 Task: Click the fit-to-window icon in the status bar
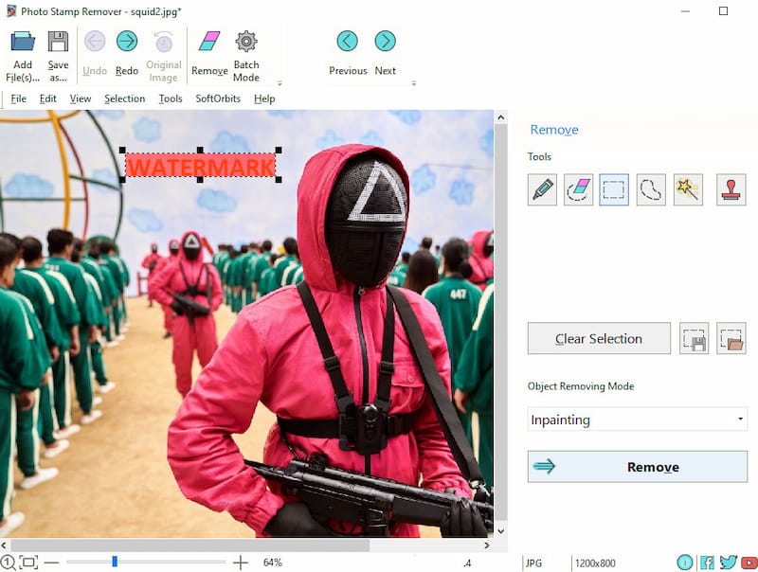point(28,563)
